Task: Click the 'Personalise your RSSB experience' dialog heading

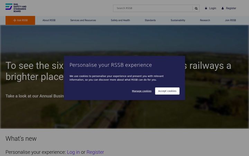Action: pos(111,65)
